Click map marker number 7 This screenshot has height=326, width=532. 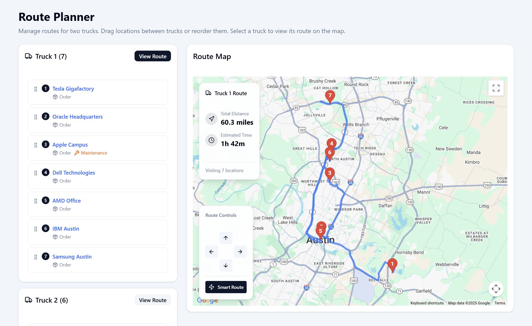tap(330, 96)
